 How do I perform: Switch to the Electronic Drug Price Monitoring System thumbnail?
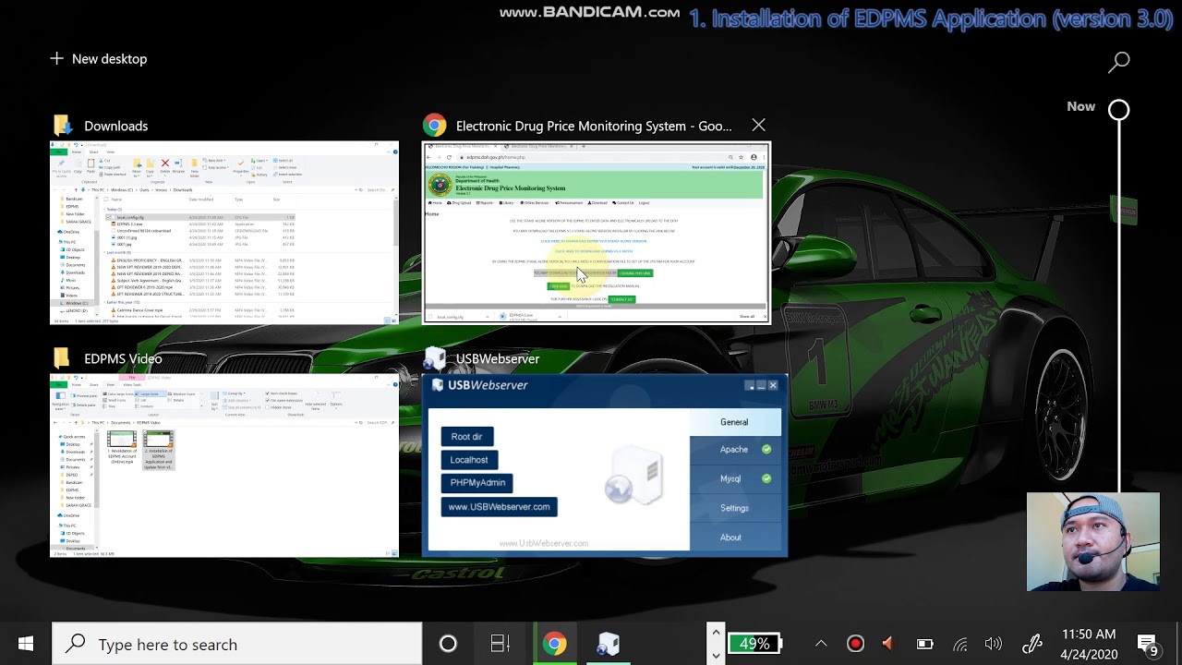pos(596,233)
